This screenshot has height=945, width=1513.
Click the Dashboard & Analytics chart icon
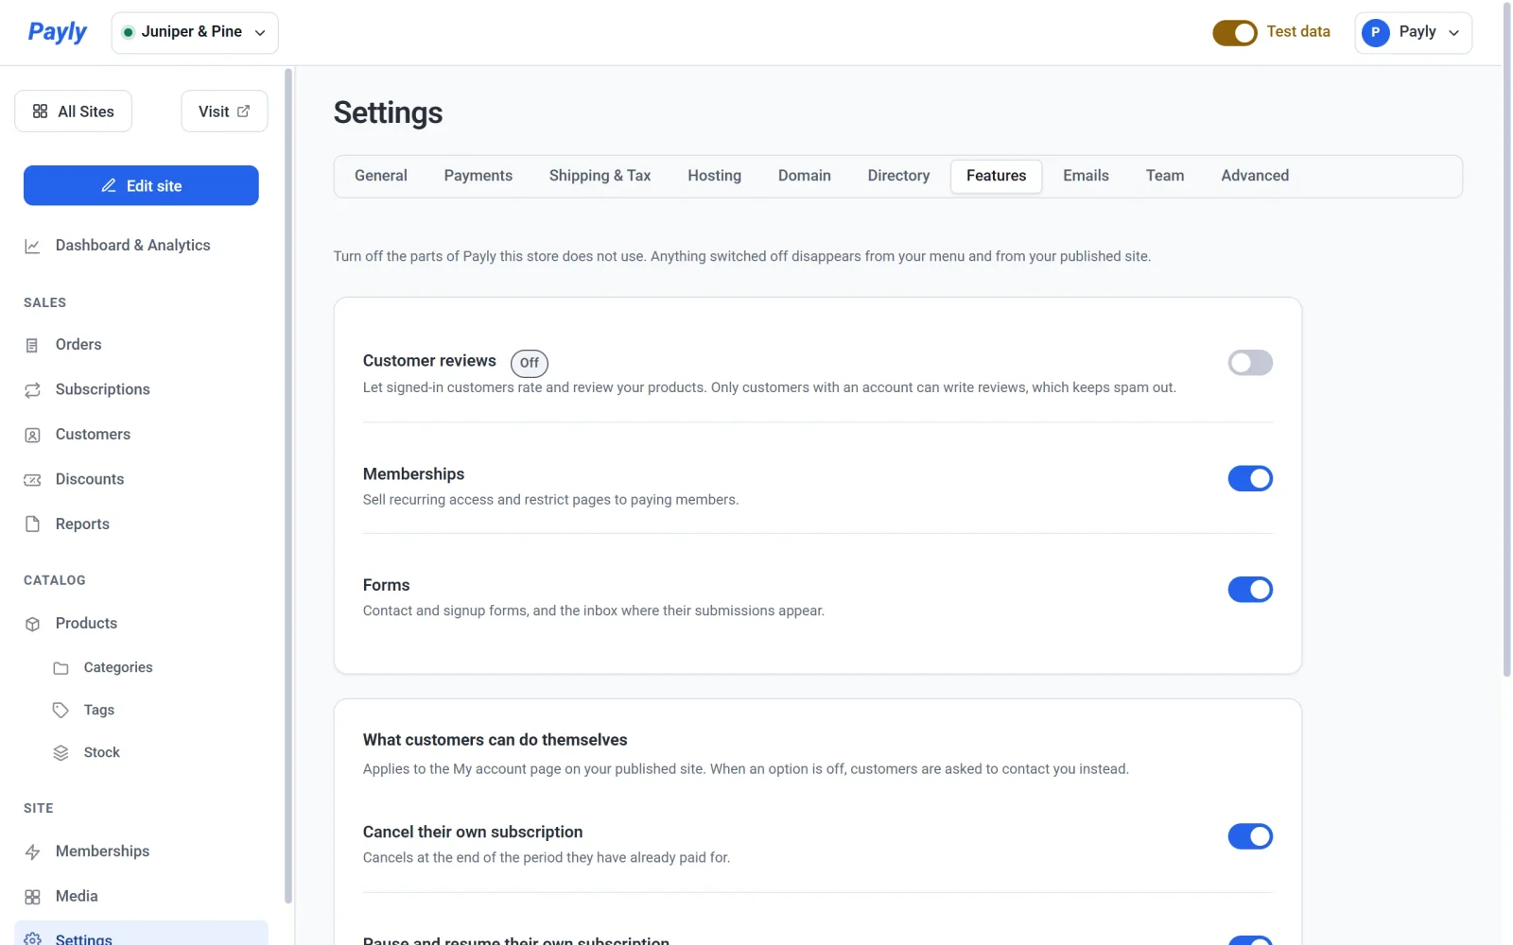click(32, 246)
